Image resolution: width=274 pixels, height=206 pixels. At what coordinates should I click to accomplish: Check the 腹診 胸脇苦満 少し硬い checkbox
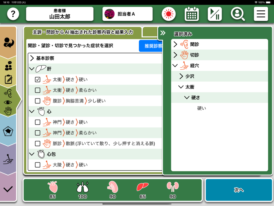(38, 101)
